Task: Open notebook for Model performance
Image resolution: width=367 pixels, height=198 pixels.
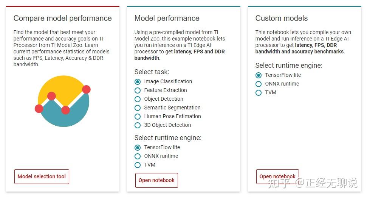Action: click(x=156, y=180)
